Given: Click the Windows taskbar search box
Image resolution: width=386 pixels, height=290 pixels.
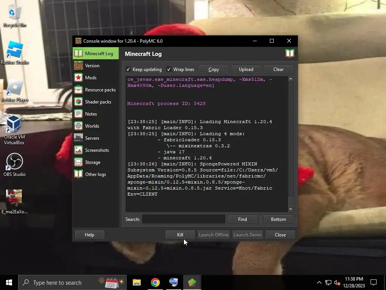Looking at the screenshot, I should point(72,282).
